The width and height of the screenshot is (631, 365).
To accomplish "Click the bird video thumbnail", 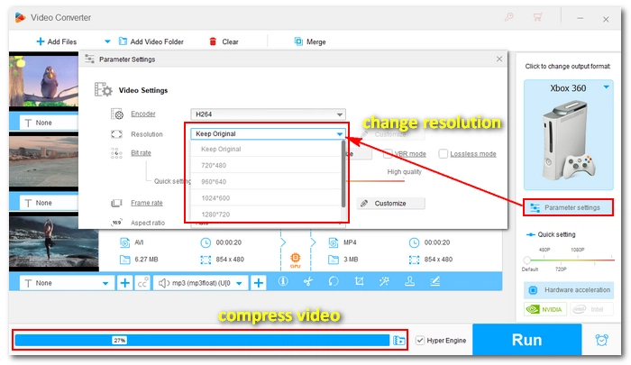I will [x=43, y=80].
